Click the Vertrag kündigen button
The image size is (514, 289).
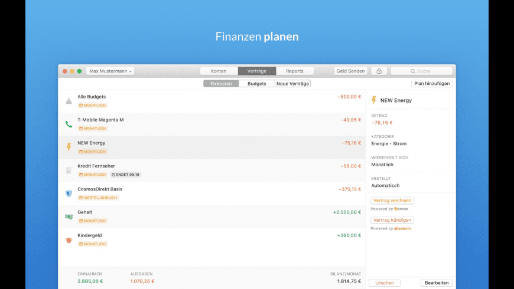[x=392, y=220]
